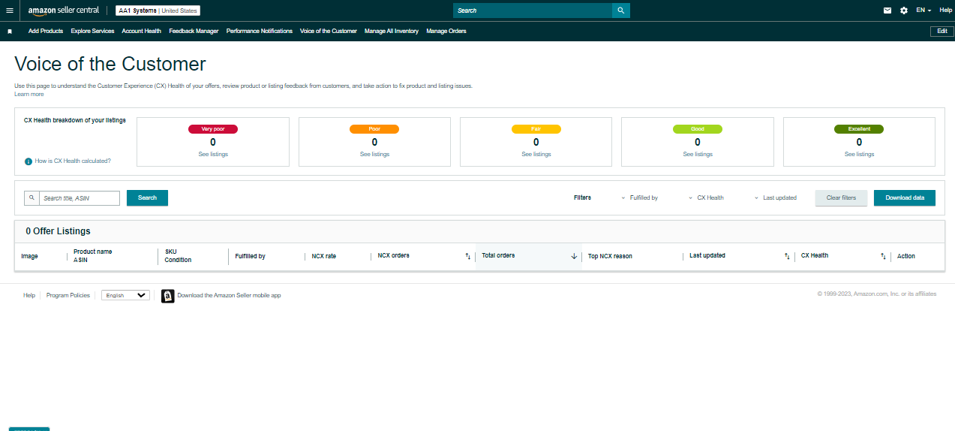Expand the Fulfilled by filter
Viewport: 955px width, 431px height.
pyautogui.click(x=639, y=198)
